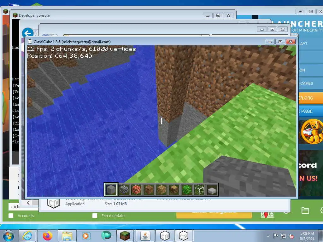Click the muted volume tray icon

point(291,236)
